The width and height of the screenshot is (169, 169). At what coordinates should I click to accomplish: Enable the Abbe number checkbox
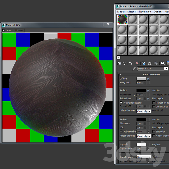[x=121, y=132]
